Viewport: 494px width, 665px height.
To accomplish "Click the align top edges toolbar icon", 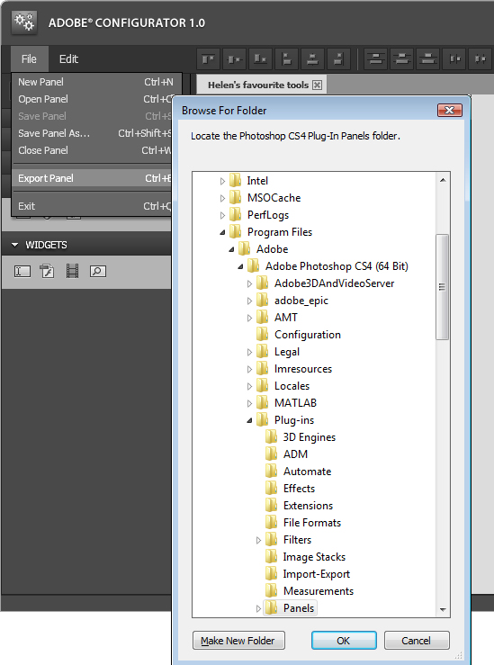I will click(208, 59).
